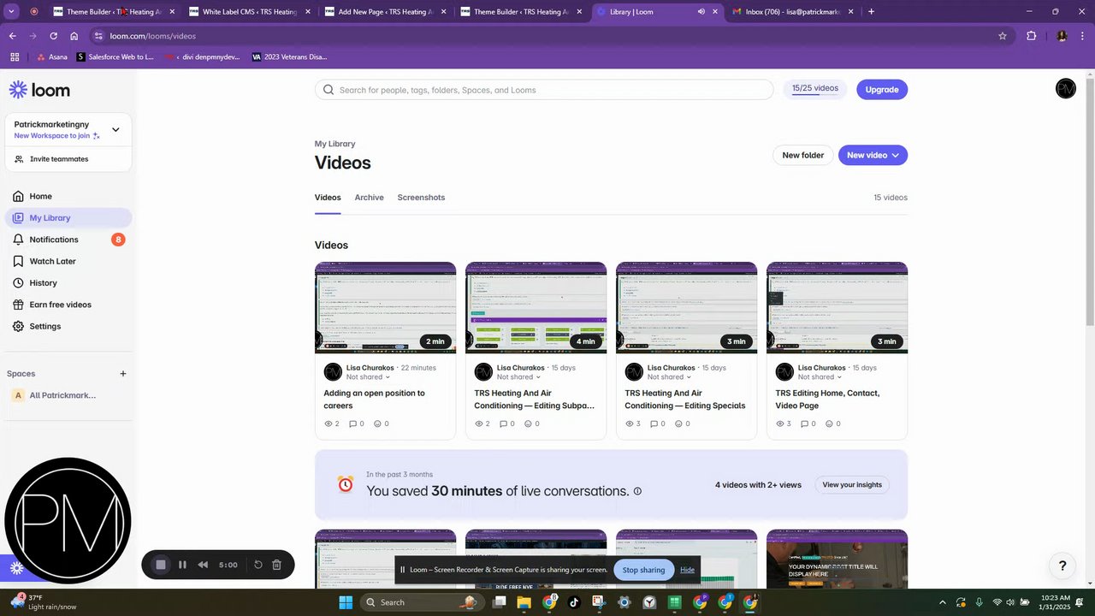The image size is (1095, 616).
Task: Open Settings in Loom sidebar
Action: (68, 326)
